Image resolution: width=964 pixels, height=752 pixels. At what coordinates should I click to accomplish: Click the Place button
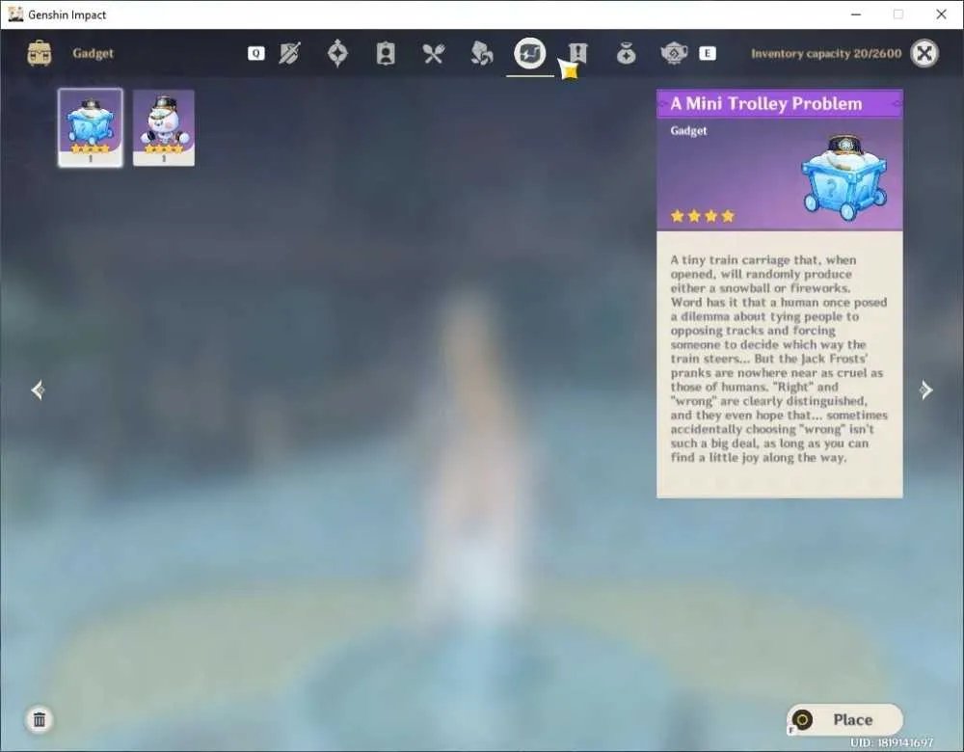(x=844, y=719)
